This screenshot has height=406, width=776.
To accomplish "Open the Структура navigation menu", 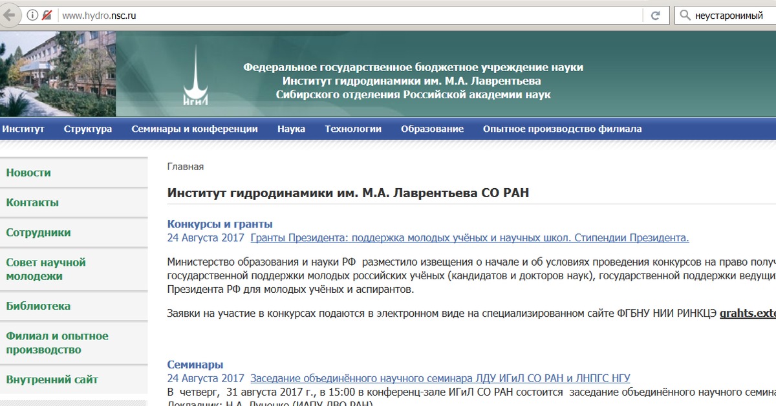I will [88, 129].
